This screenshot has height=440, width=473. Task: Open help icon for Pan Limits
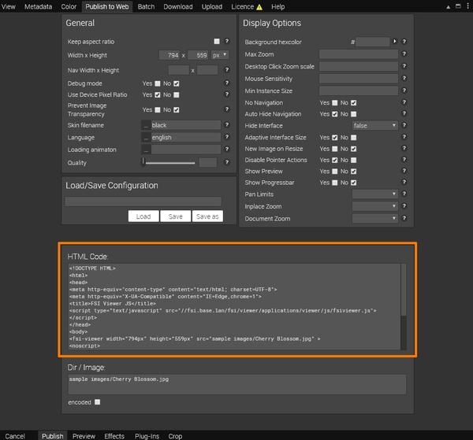(x=404, y=194)
